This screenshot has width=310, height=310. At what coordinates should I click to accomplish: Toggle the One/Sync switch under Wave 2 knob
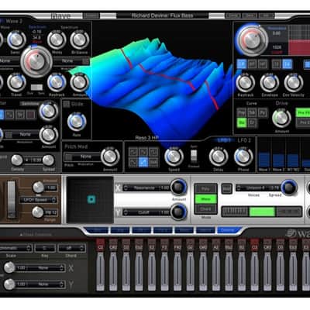[36, 88]
